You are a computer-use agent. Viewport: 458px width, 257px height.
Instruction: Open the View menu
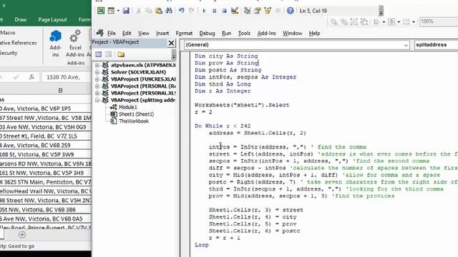(x=143, y=34)
